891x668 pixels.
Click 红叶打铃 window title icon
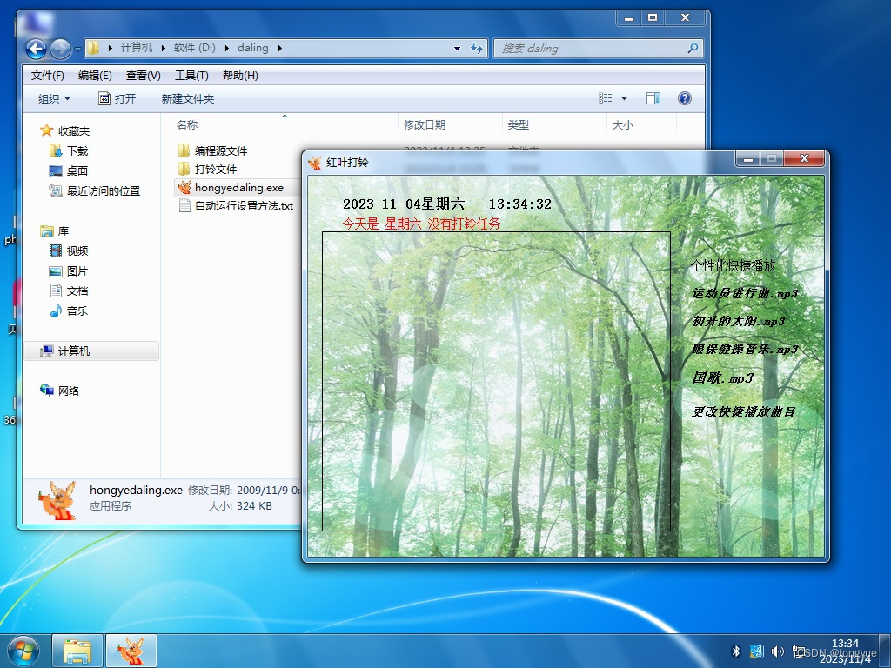[x=314, y=163]
